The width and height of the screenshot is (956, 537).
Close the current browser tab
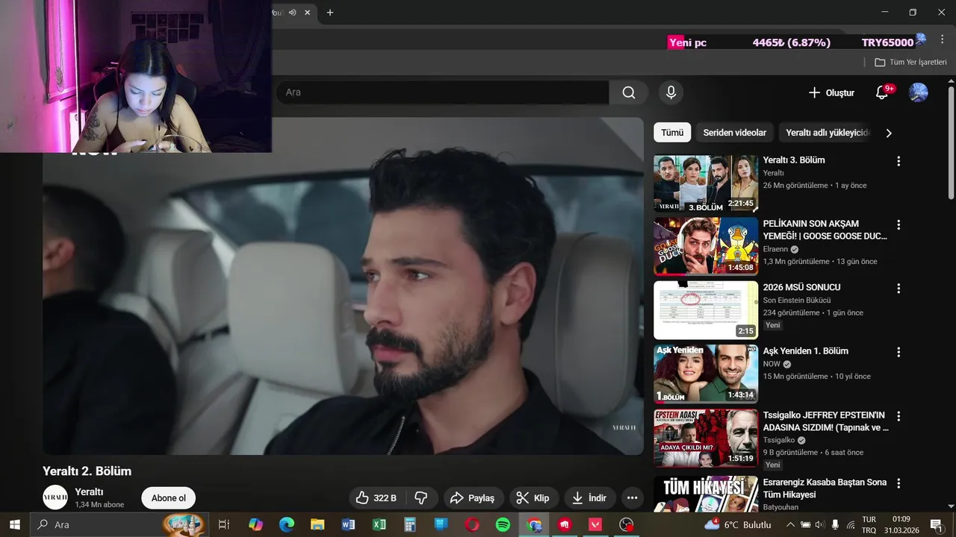[x=307, y=12]
